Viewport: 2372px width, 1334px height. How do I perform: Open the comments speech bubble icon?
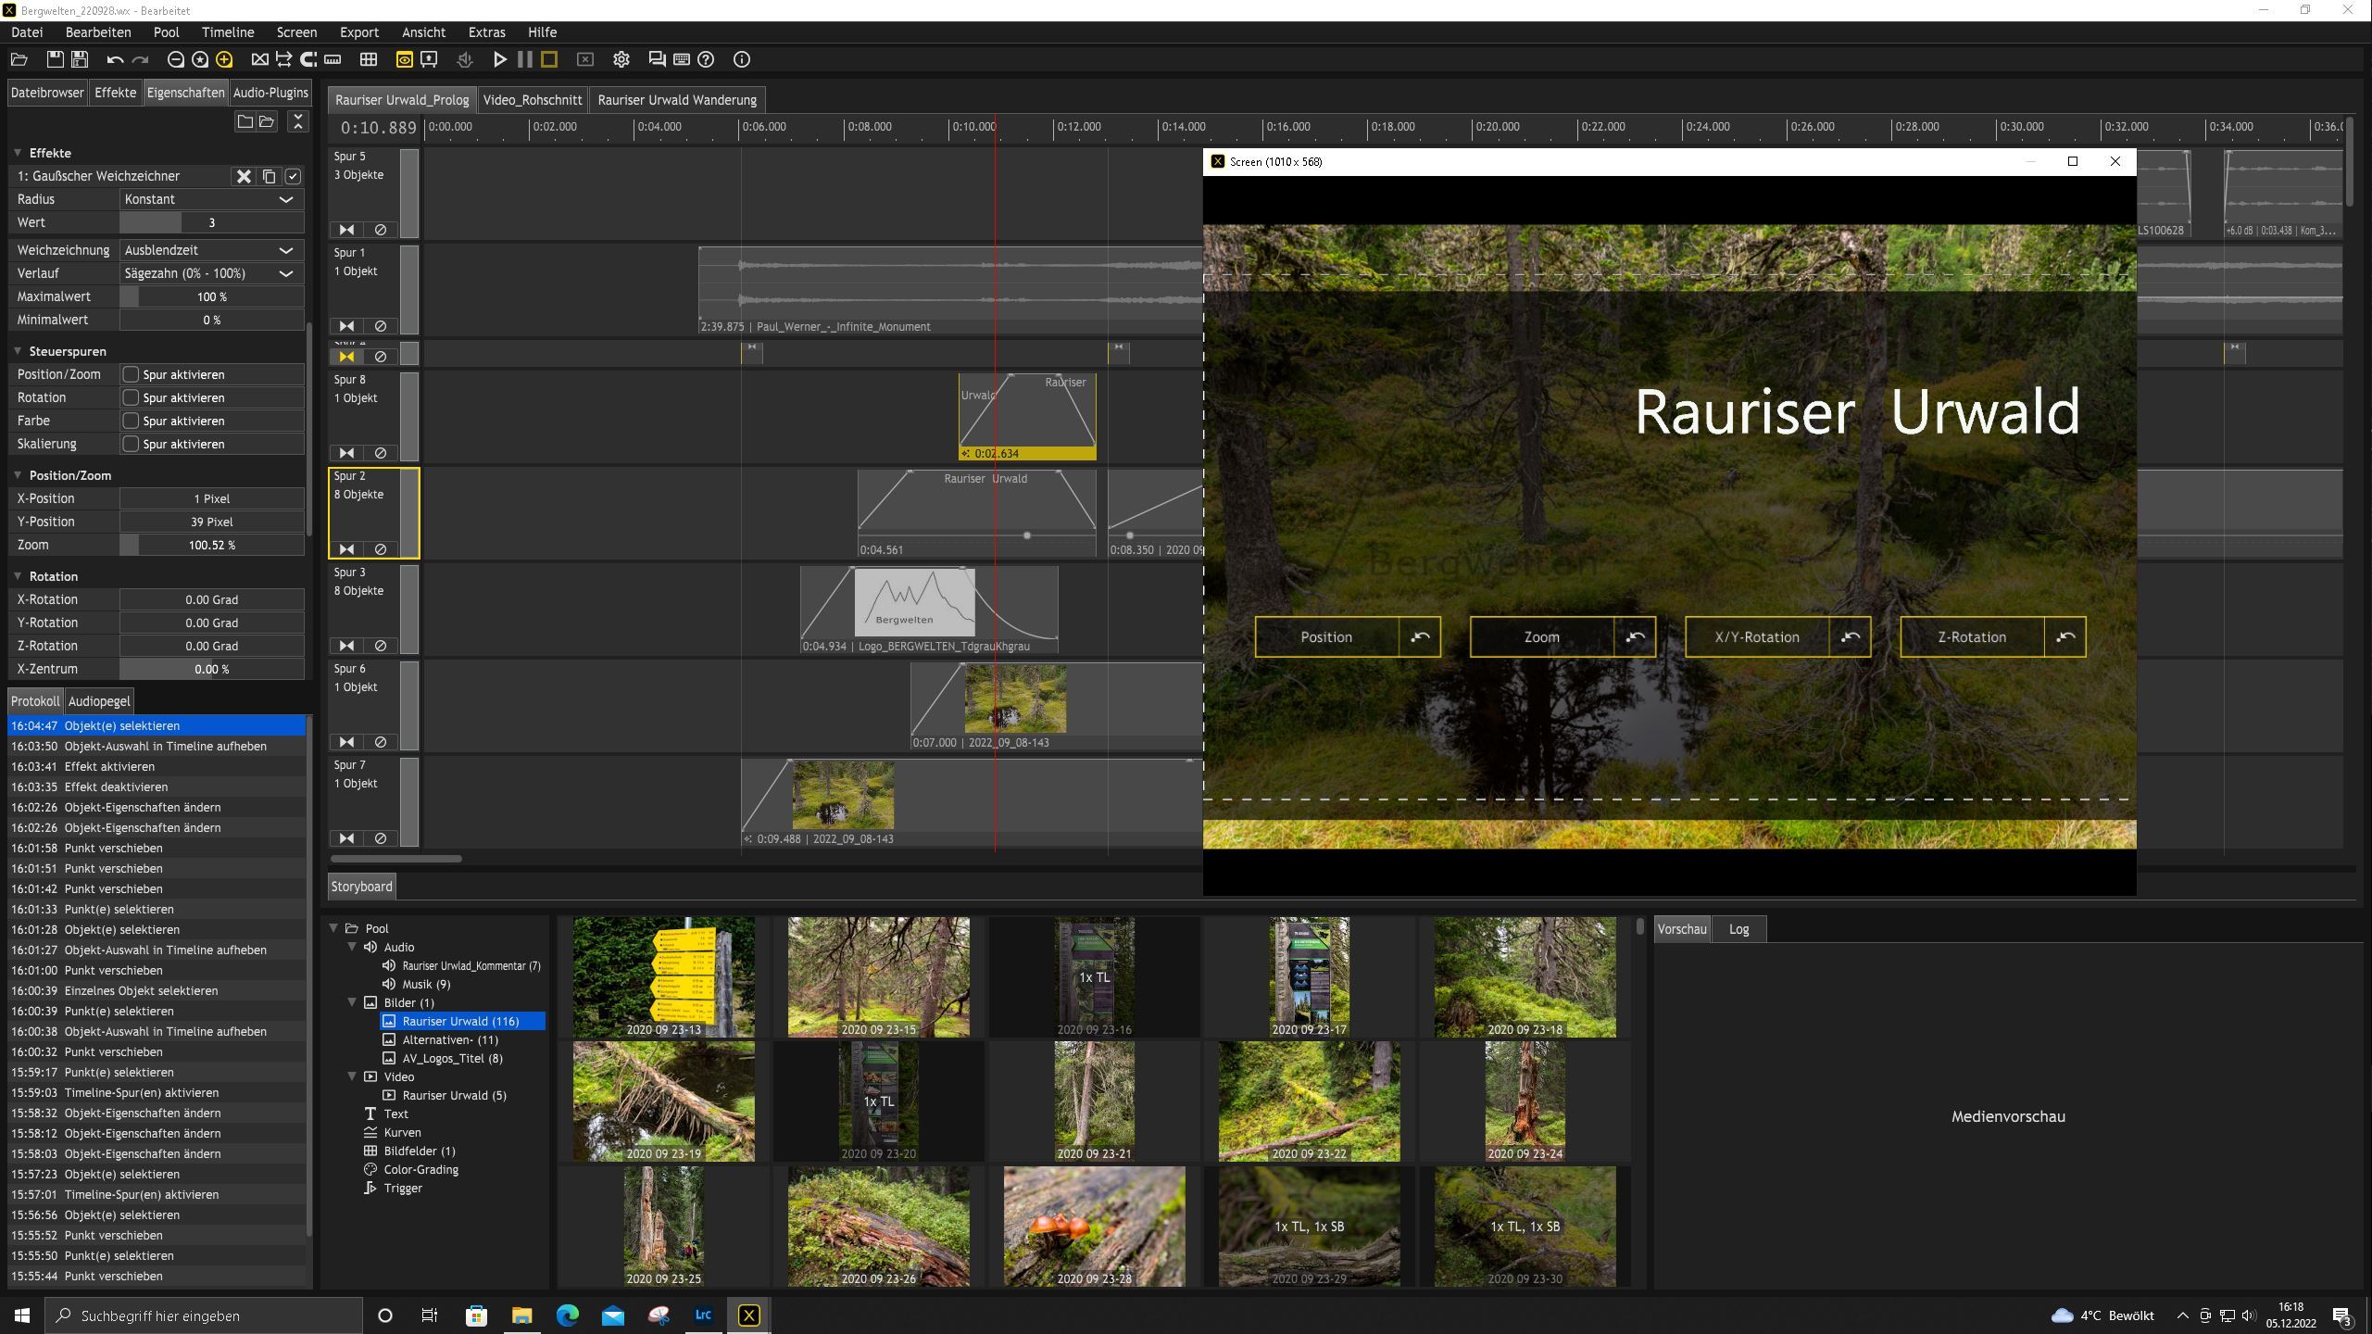657,59
